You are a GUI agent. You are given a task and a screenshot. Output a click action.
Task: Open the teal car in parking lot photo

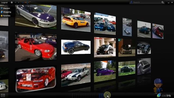[x=144, y=29]
